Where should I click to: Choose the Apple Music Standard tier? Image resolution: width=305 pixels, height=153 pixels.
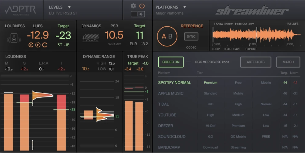click(210, 93)
